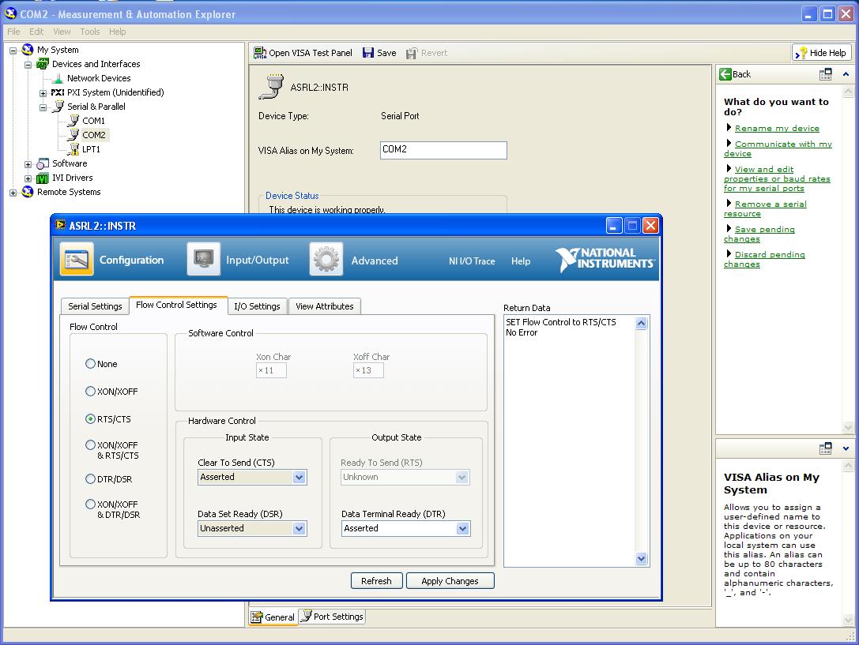The height and width of the screenshot is (645, 859).
Task: Open the Advanced gear icon
Action: 326,259
